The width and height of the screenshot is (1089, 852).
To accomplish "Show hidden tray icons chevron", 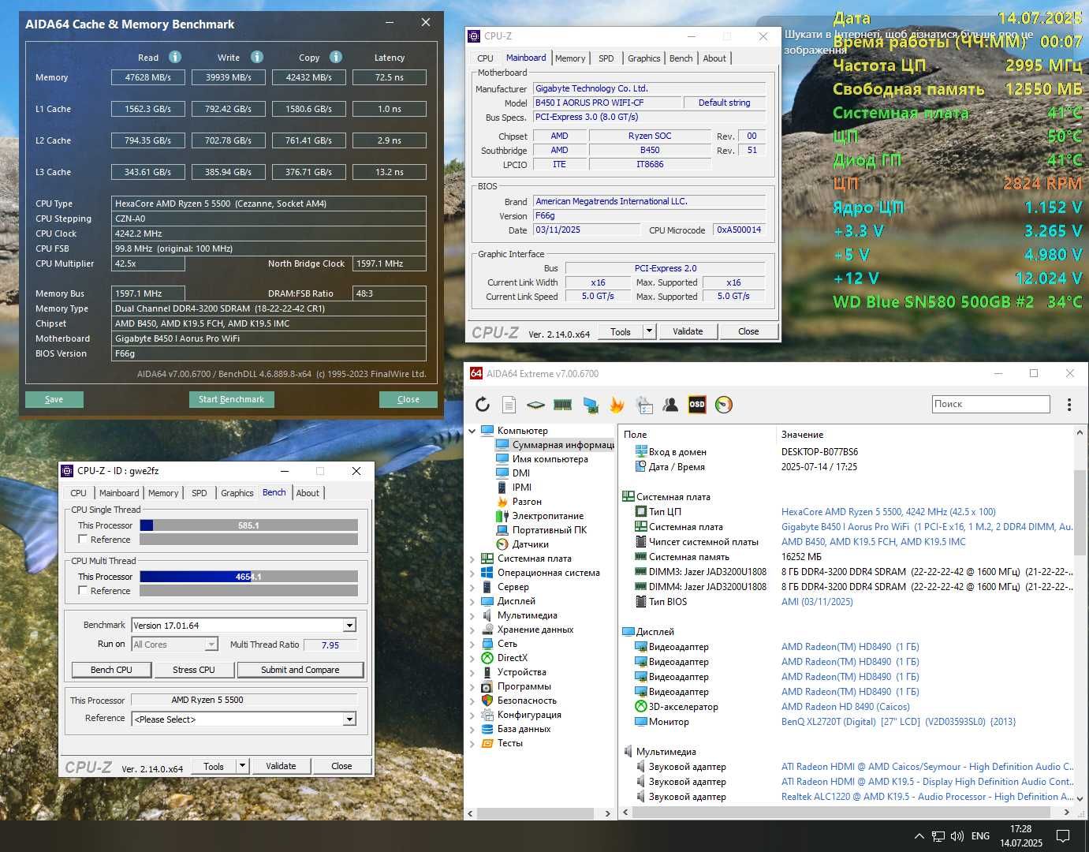I will 919,836.
